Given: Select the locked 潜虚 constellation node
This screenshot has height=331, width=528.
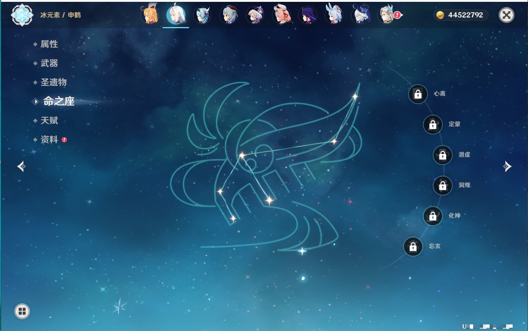Looking at the screenshot, I should [442, 155].
